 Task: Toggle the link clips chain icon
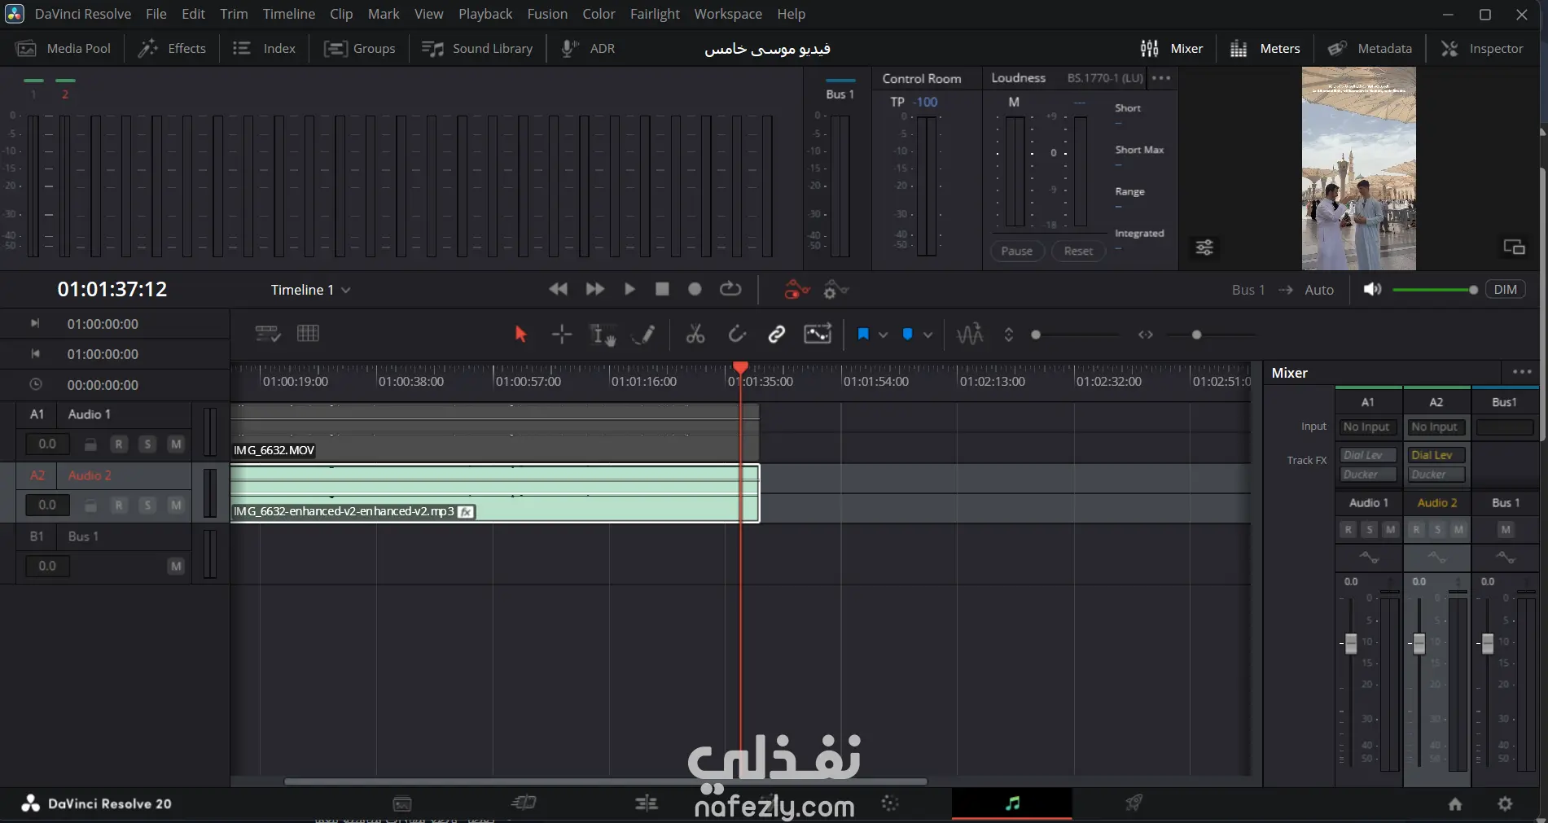click(x=777, y=334)
